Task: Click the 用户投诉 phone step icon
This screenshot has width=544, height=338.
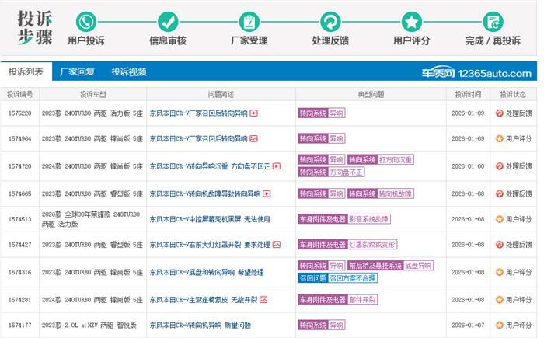Action: 87,21
